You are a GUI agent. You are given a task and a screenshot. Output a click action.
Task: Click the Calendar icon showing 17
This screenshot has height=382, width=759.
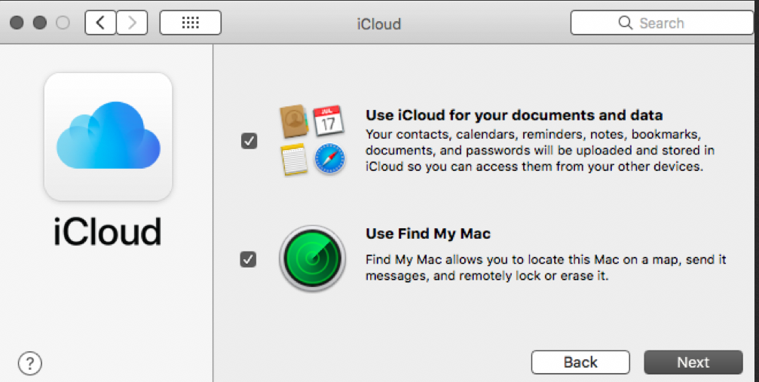tap(328, 121)
